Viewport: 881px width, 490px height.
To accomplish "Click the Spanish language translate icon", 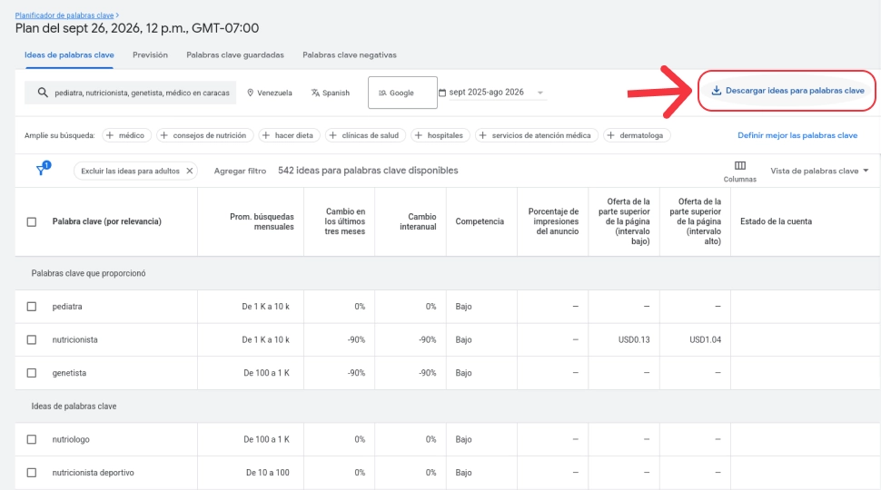I will click(x=315, y=93).
